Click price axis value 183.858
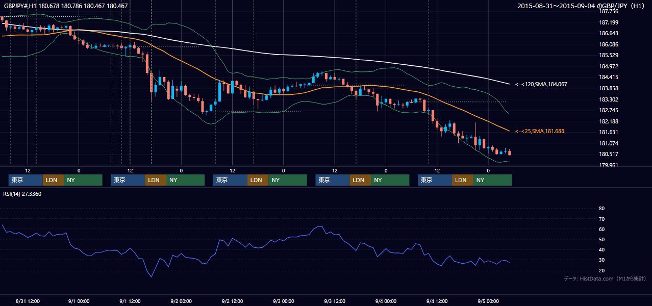This screenshot has height=306, width=652. pyautogui.click(x=609, y=89)
